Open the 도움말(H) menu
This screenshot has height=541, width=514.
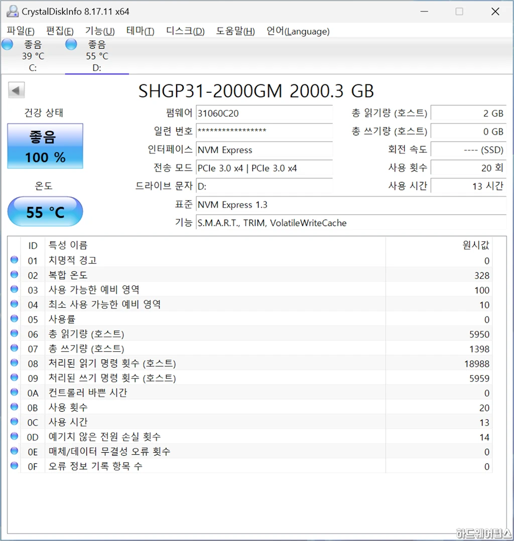point(235,31)
